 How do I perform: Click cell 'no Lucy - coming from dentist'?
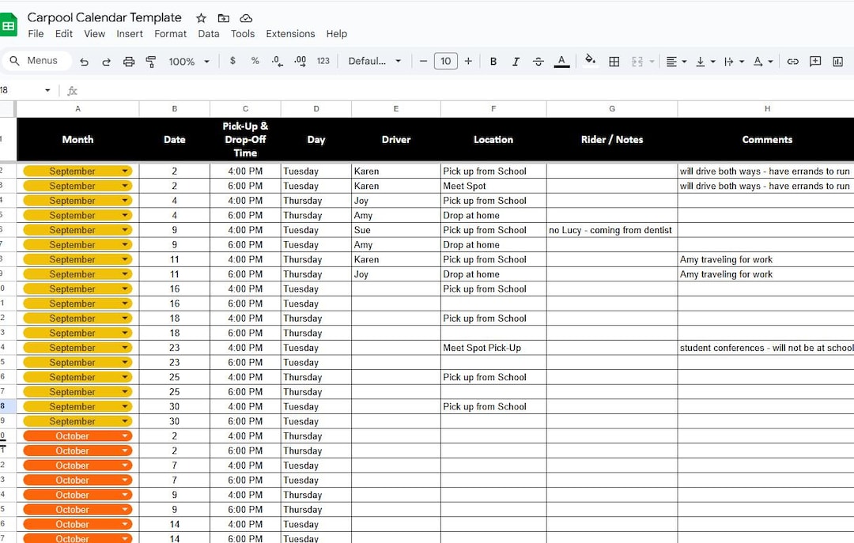pos(612,230)
